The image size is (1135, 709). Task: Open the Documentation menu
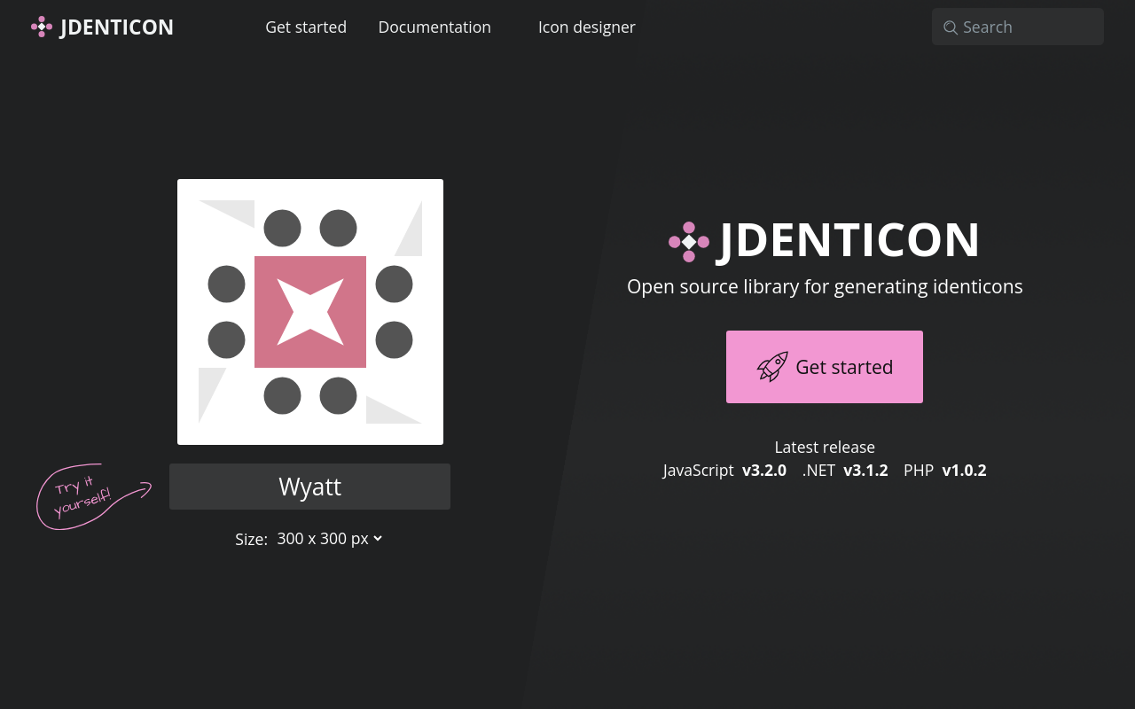434,27
